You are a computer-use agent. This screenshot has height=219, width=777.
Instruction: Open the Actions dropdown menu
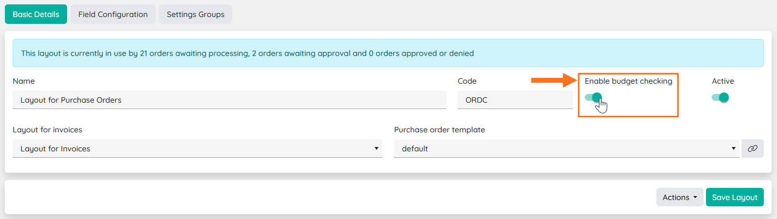point(680,197)
